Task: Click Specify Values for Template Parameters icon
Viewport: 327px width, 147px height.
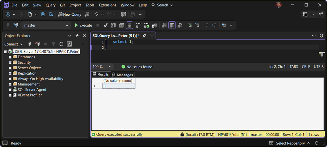Action: pos(224,25)
